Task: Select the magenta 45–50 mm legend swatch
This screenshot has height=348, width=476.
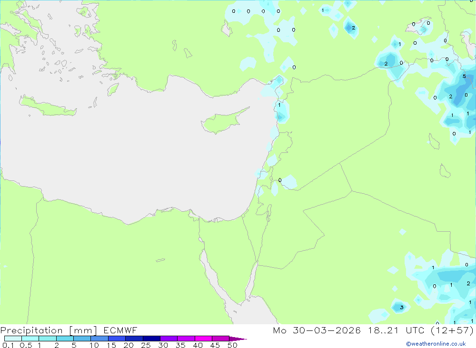Action: [x=220, y=339]
